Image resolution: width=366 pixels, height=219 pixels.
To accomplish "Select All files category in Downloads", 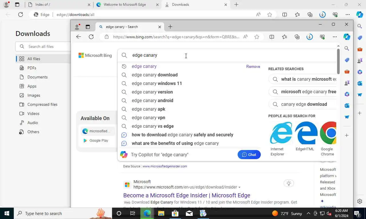I will (43, 59).
